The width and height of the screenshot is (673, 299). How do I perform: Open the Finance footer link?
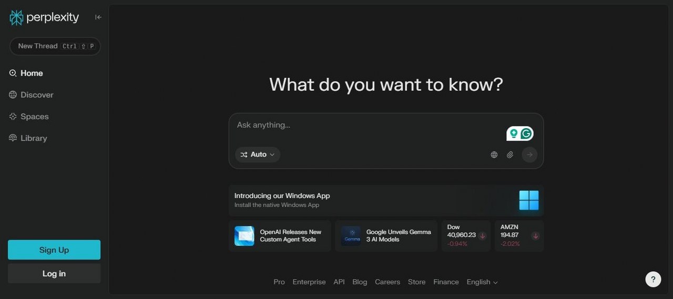446,282
